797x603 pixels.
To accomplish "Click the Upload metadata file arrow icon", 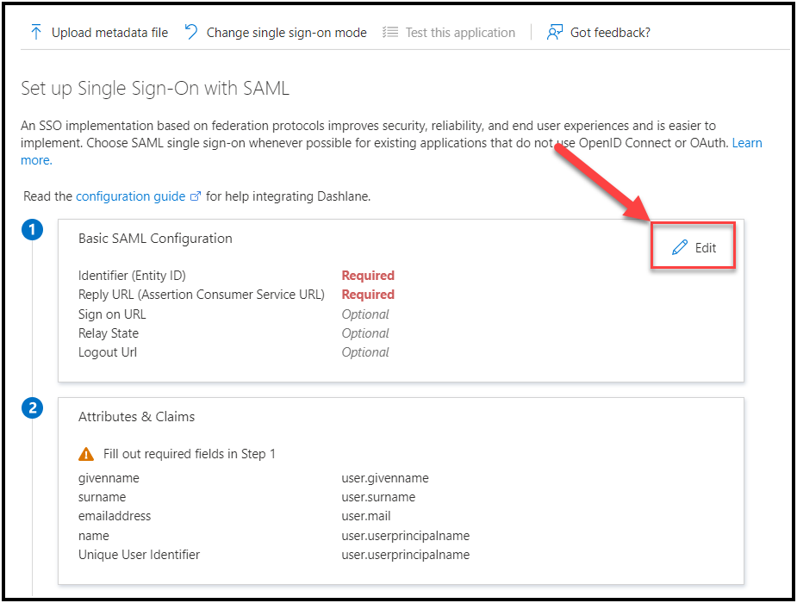I will click(x=36, y=33).
